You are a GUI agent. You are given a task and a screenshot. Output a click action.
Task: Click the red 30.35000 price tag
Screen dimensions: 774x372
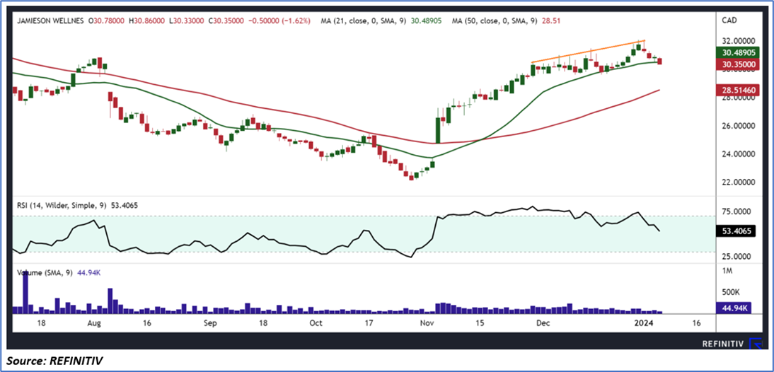pos(737,64)
